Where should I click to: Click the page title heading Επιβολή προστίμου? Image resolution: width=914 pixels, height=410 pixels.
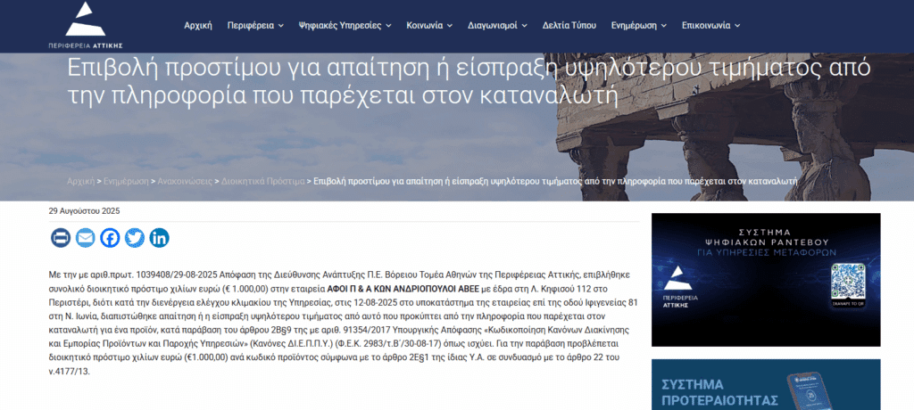tap(469, 83)
